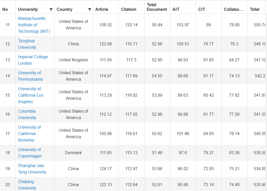Sort by the Article column header
Screen dimensions: 267x191
click(x=102, y=9)
